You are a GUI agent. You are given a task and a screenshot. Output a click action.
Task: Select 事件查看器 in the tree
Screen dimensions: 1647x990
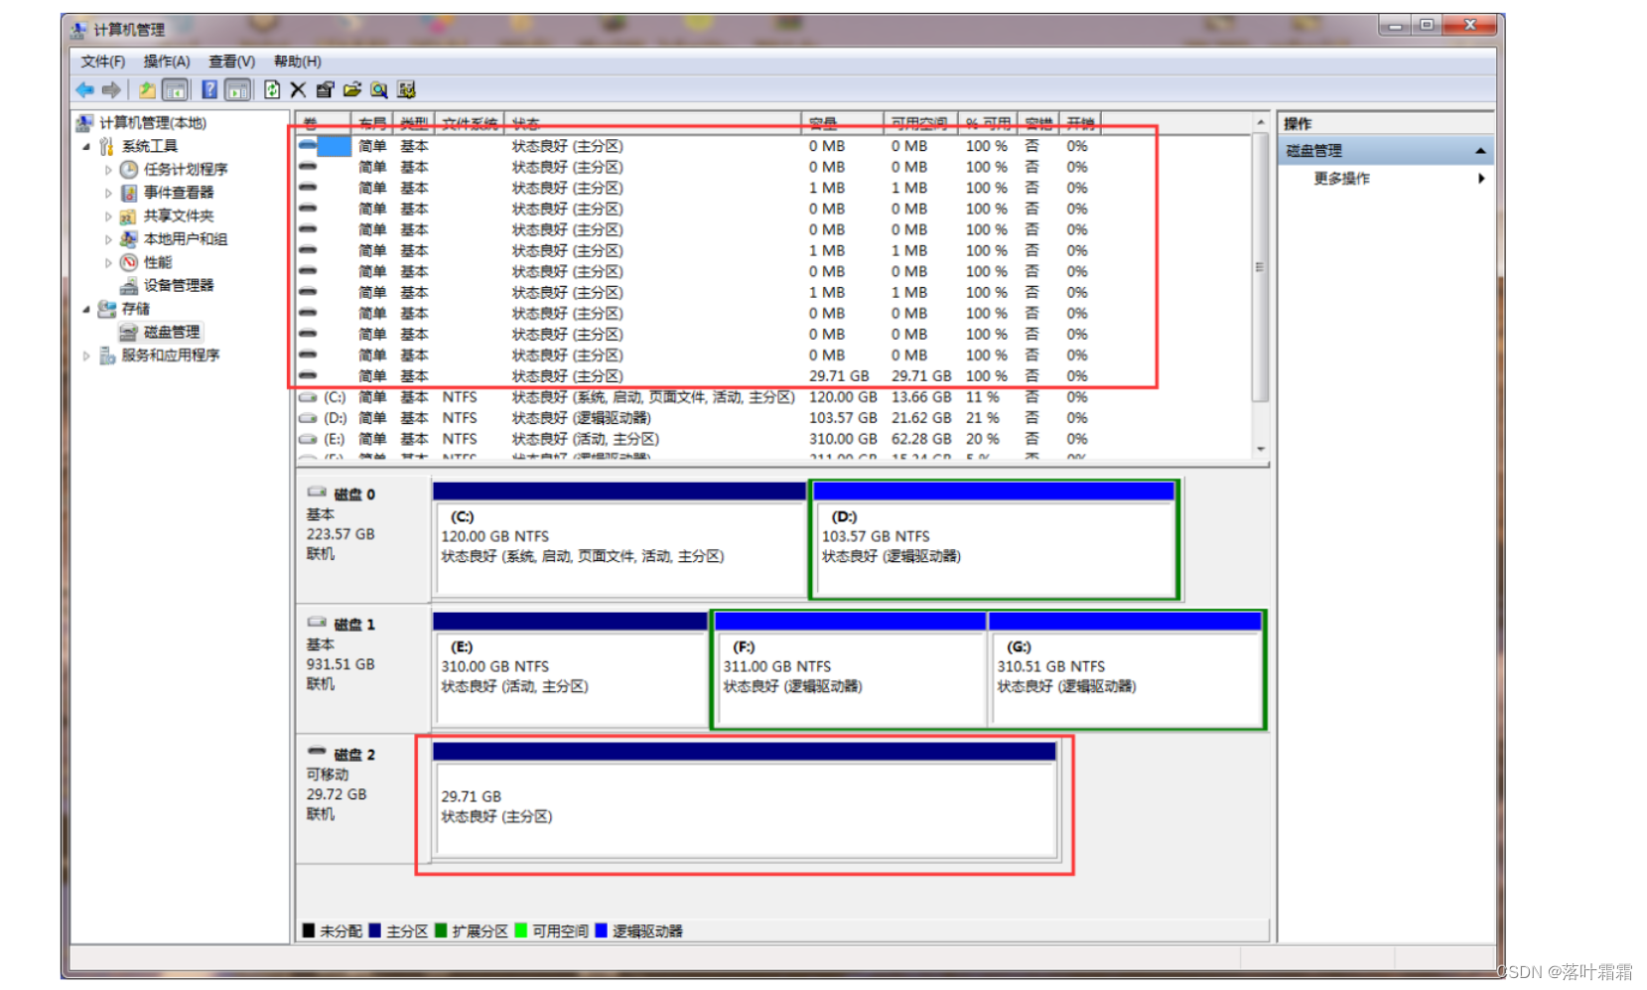pos(179,193)
